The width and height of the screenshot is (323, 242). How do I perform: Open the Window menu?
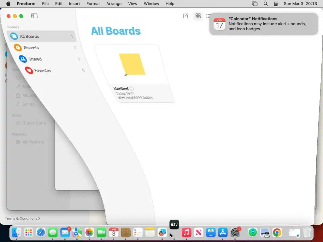point(151,4)
